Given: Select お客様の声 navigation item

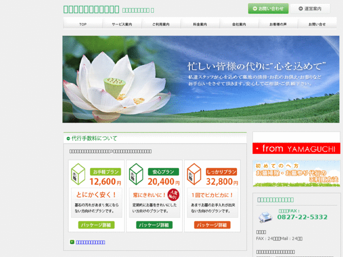Looking at the screenshot, I should 278,24.
